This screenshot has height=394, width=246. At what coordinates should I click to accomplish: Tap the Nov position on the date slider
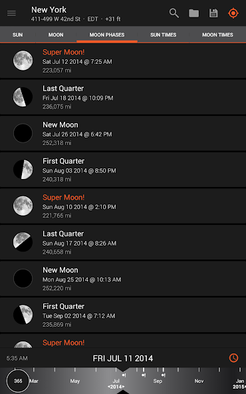(x=199, y=381)
